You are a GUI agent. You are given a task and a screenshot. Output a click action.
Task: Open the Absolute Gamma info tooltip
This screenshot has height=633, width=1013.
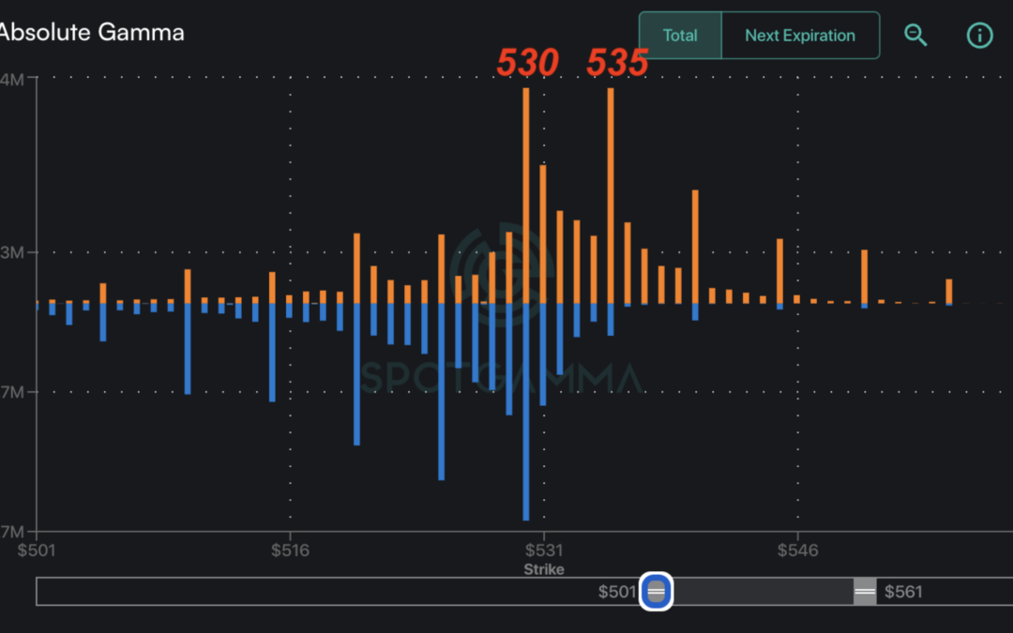(979, 35)
